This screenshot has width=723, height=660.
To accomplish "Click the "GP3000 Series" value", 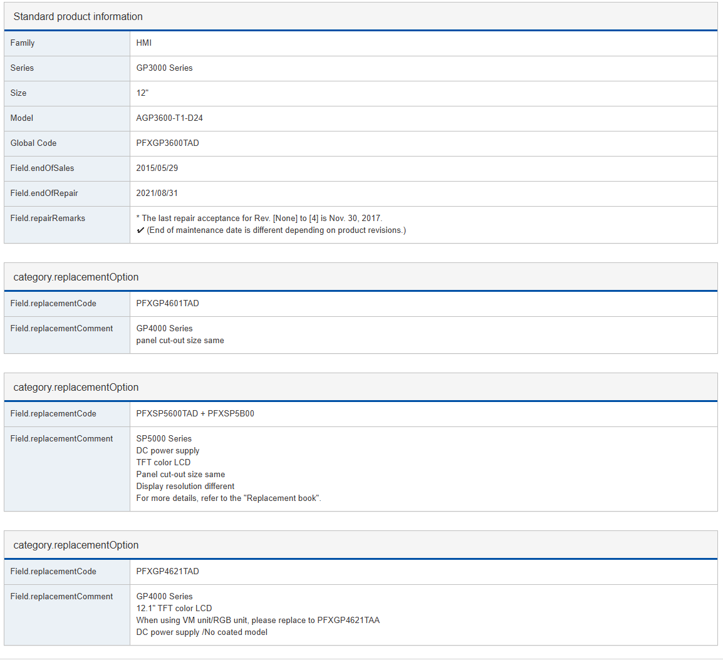I will click(x=165, y=68).
